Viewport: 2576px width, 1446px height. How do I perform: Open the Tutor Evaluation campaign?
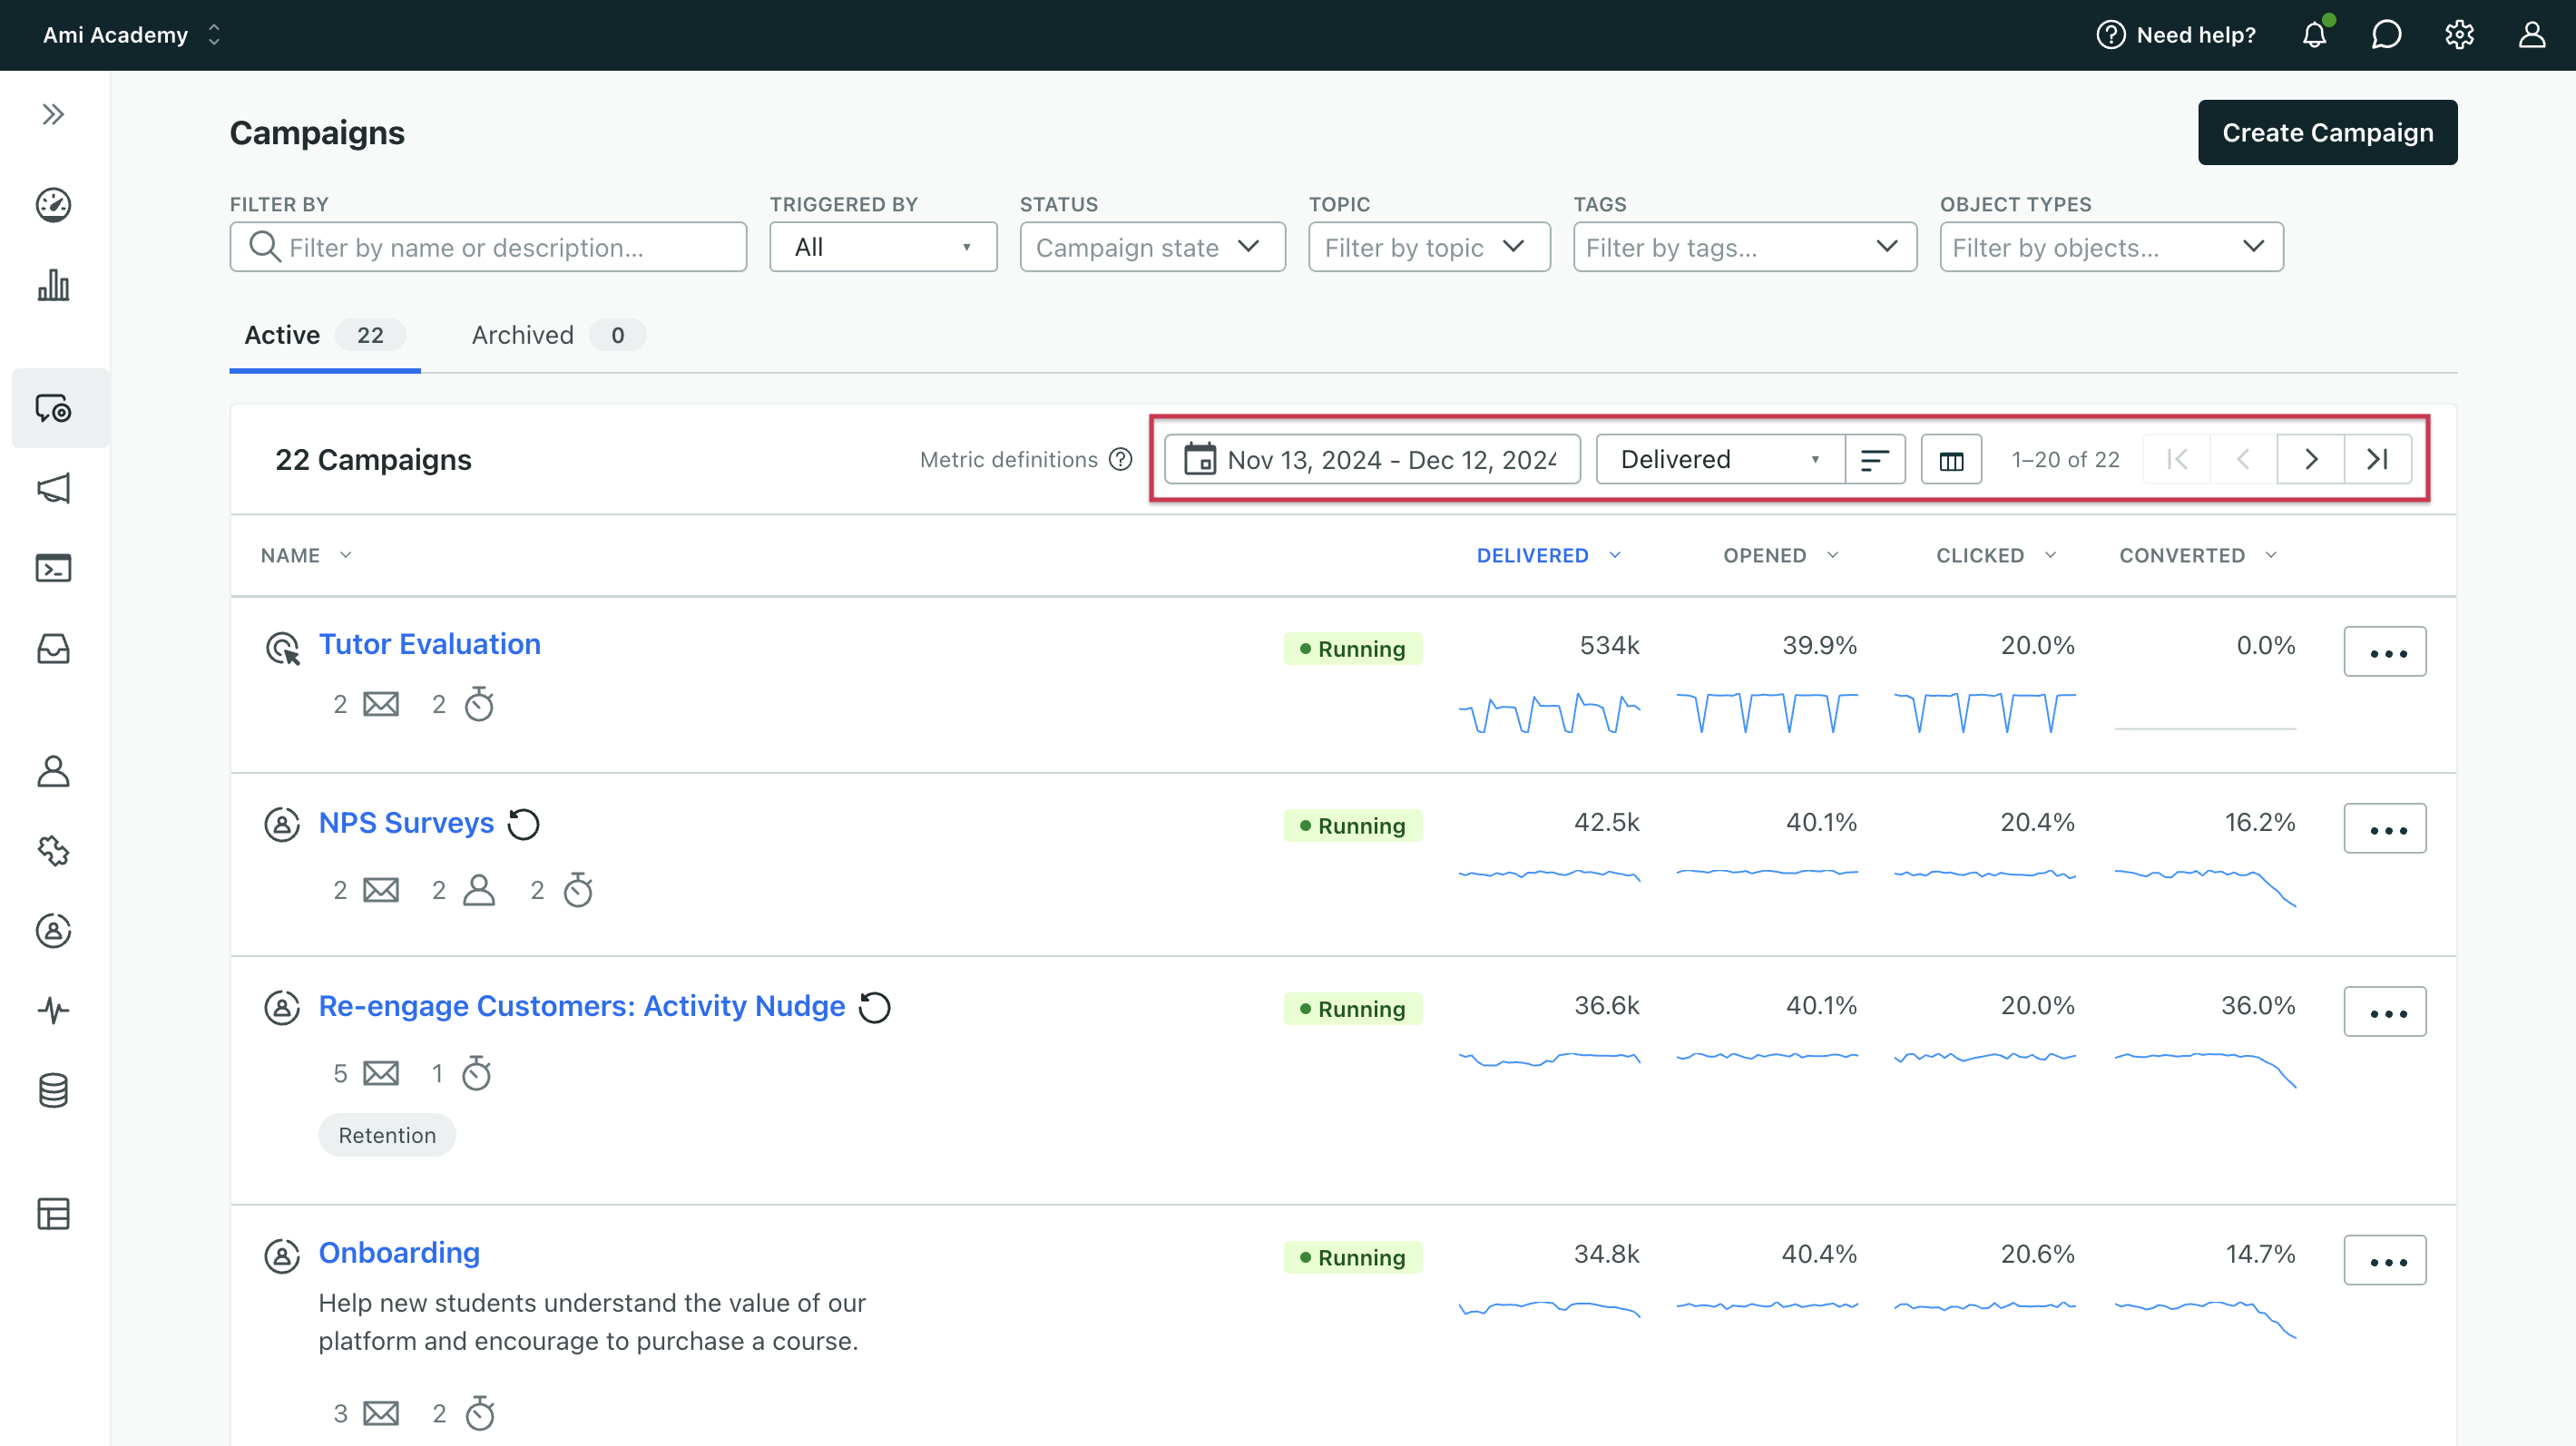[430, 644]
